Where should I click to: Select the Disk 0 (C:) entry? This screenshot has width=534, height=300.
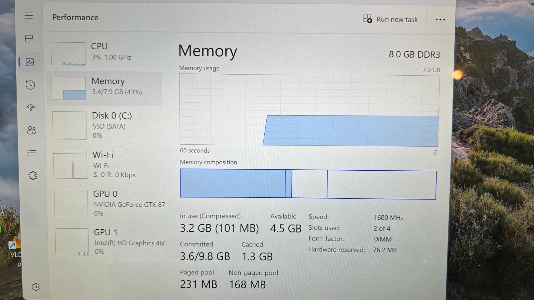(x=106, y=125)
